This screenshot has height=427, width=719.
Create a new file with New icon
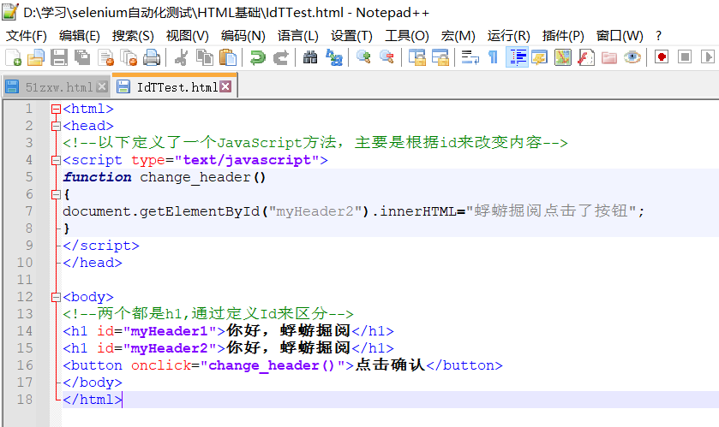point(13,57)
